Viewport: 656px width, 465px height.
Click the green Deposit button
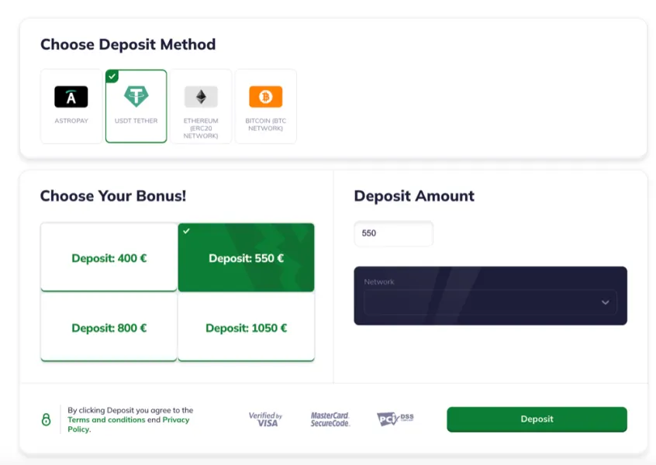pos(537,419)
